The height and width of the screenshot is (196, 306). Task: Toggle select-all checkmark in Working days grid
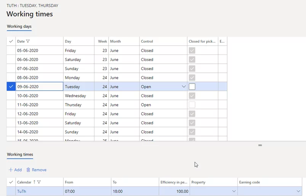point(11,41)
